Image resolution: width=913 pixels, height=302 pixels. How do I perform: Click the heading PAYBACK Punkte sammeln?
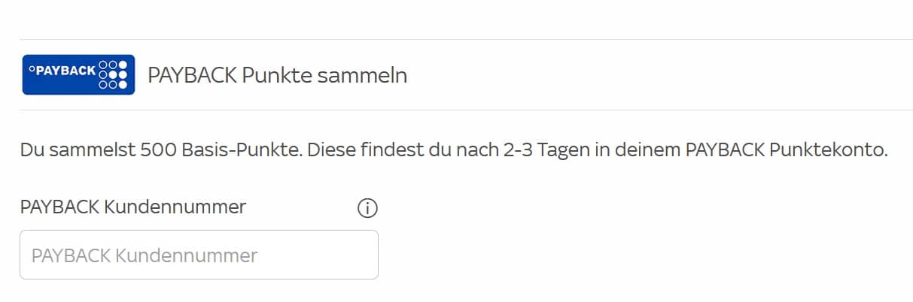point(277,76)
